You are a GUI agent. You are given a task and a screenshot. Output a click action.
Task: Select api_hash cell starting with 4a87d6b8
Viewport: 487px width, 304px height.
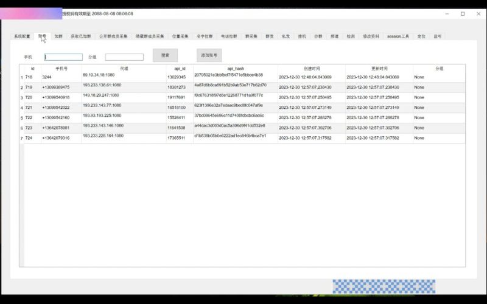point(236,88)
